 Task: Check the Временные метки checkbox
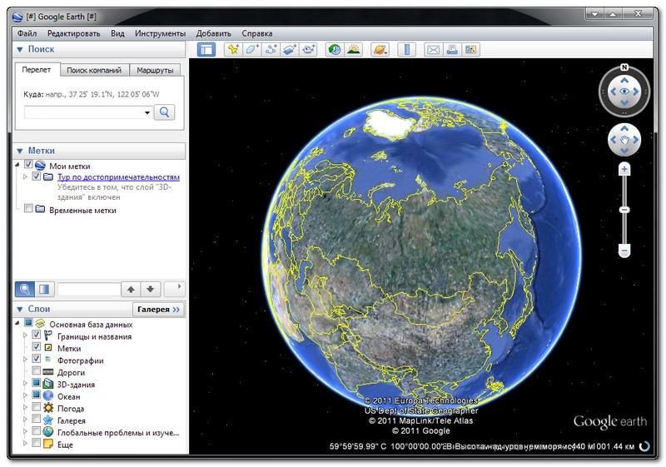click(x=28, y=208)
